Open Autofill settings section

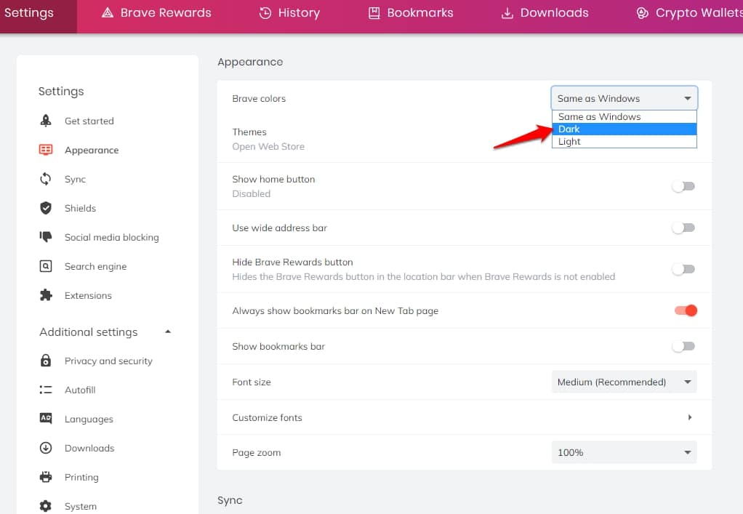pyautogui.click(x=80, y=390)
